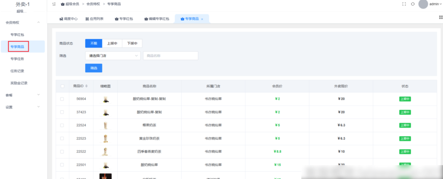This screenshot has height=179, width=443.
Task: Click the 所属门店 column header
Action: 213,86
